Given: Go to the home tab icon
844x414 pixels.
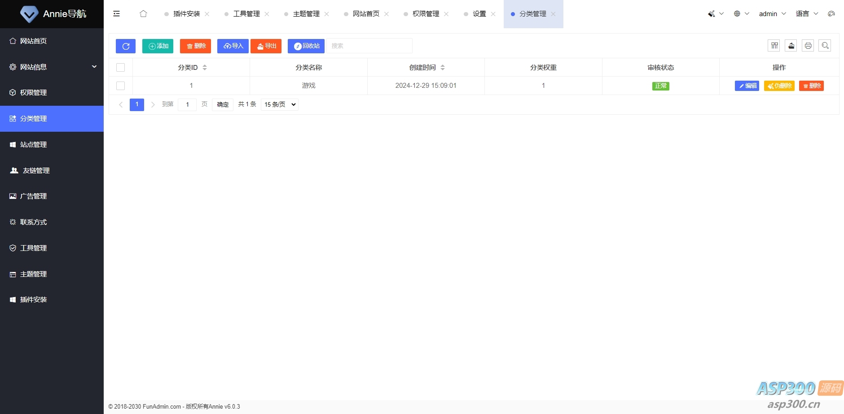Looking at the screenshot, I should click(x=143, y=14).
